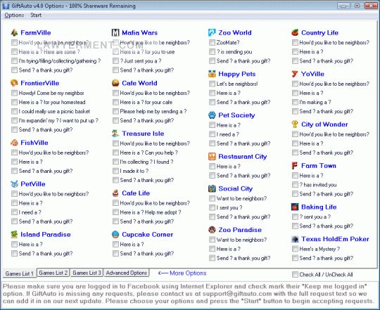Click the Treasure Isle palm icon

(x=115, y=134)
